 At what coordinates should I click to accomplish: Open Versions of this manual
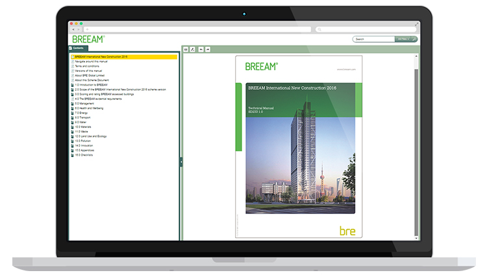[x=88, y=71]
